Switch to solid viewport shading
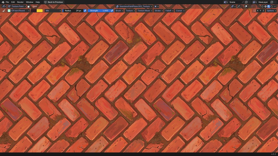 (265, 6)
